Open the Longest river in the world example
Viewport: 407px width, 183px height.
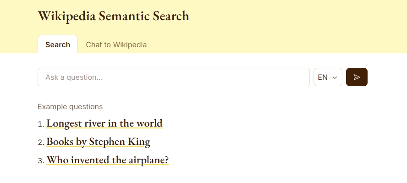(x=104, y=123)
